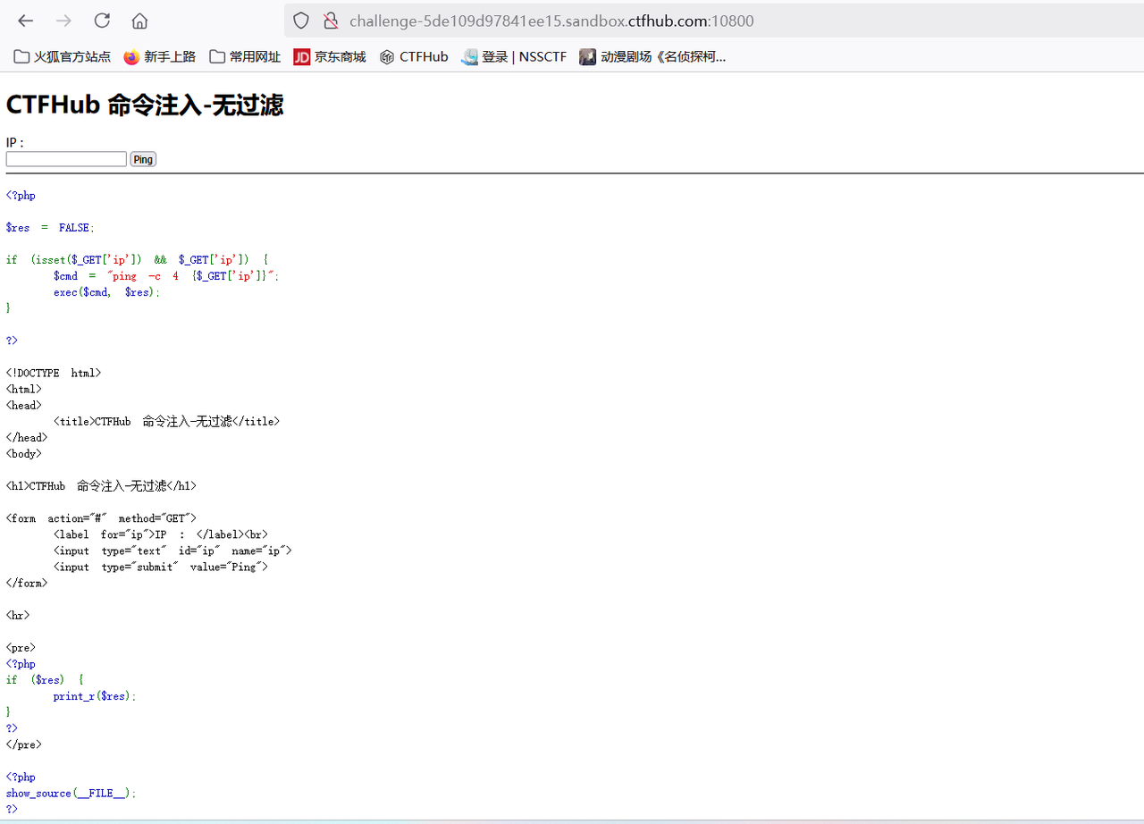Click the exec($cmd, $res) source line
Screen dimensions: 1144x824
click(x=106, y=292)
